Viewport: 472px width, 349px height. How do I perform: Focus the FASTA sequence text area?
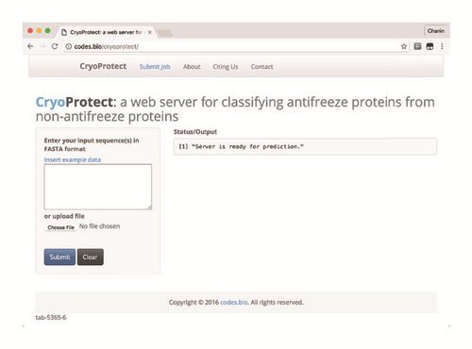98,187
